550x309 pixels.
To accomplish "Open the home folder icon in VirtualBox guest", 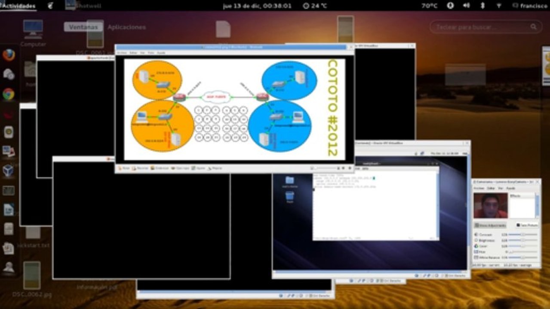I will pyautogui.click(x=290, y=182).
